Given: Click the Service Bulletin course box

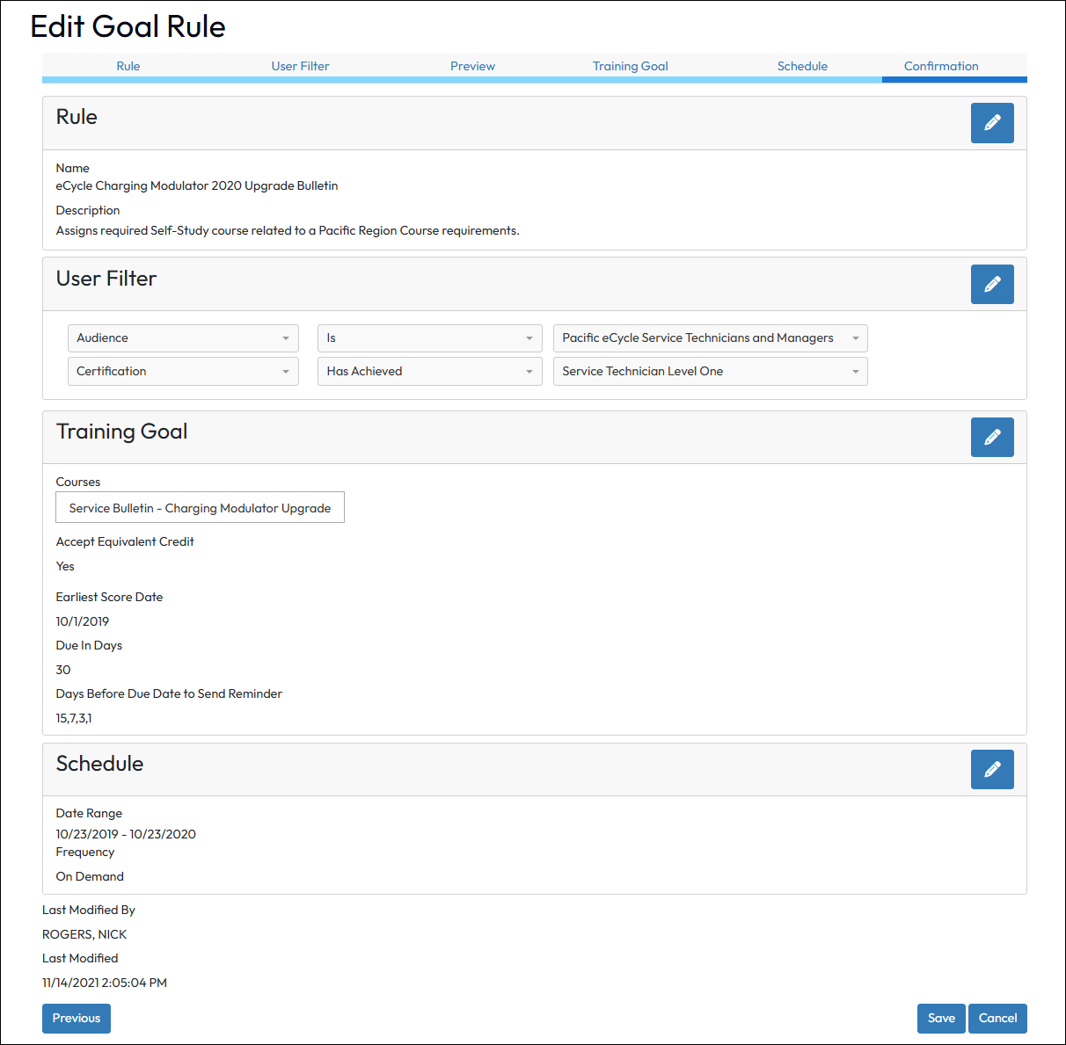Looking at the screenshot, I should 200,508.
